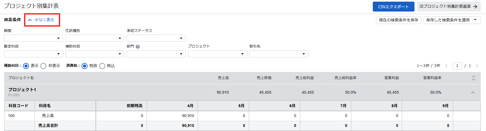The image size is (486, 131).
Task: Open the 仕訳種別 dropdown
Action: point(95,38)
